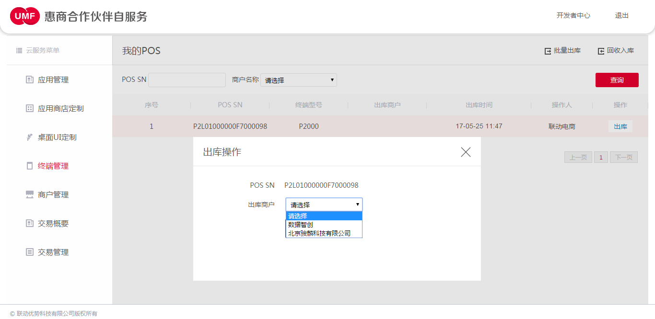The image size is (655, 319).
Task: Click the 交易概要 sidebar icon
Action: (x=30, y=223)
